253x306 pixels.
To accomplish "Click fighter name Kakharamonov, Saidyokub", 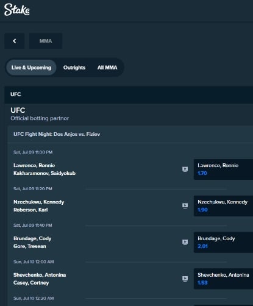I will pyautogui.click(x=45, y=173).
